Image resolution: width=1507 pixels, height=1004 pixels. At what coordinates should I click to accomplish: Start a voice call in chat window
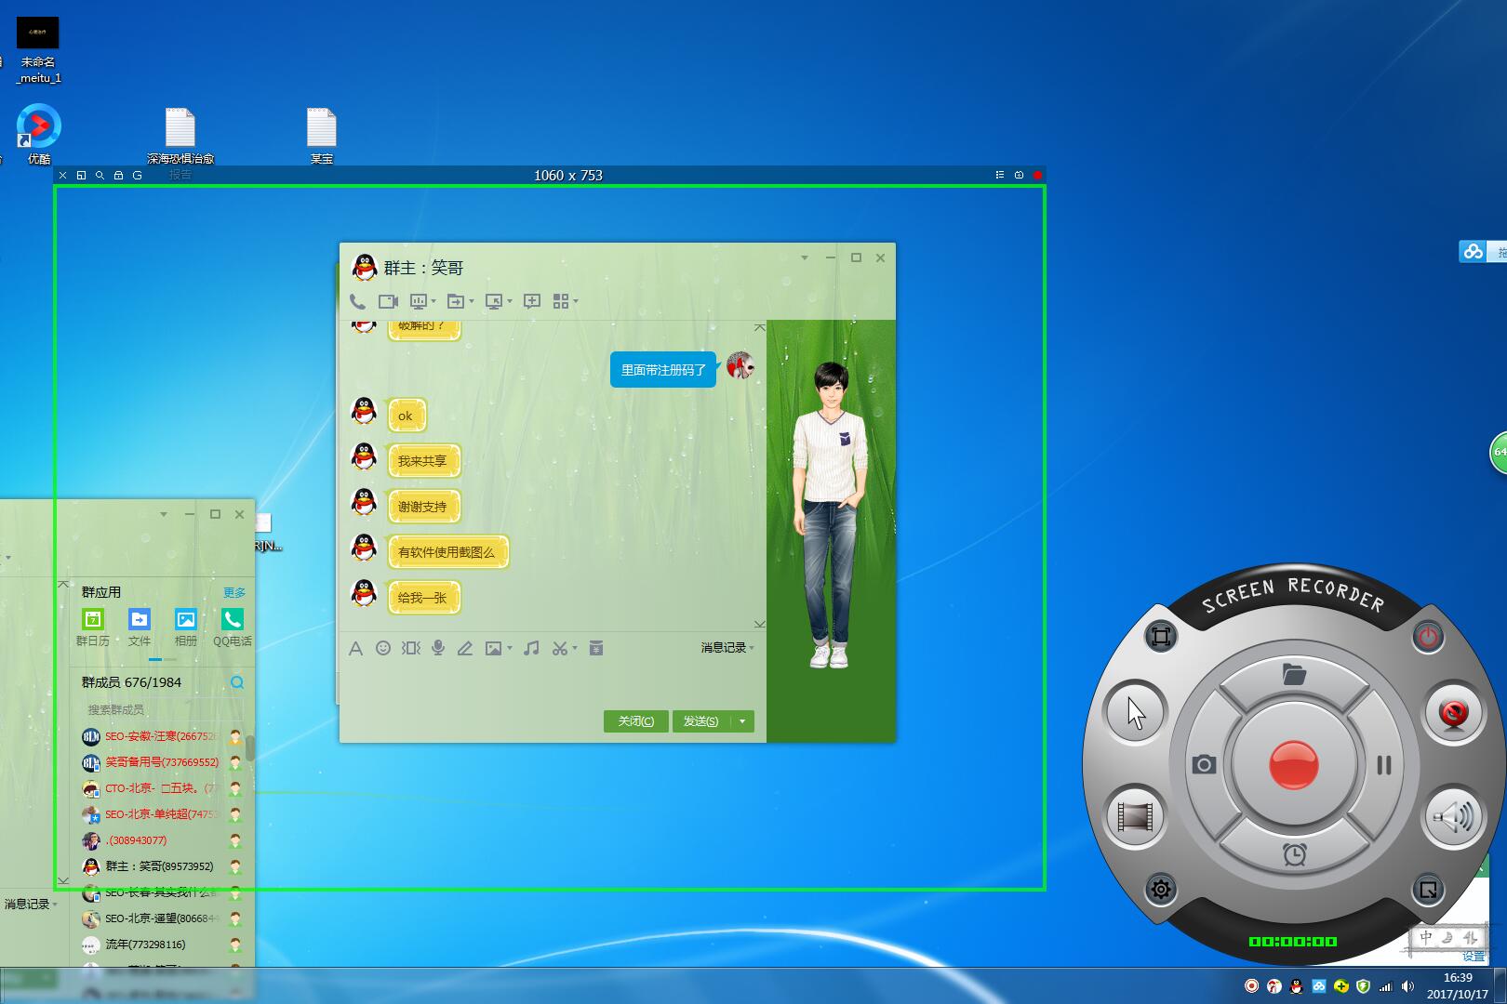tap(357, 301)
